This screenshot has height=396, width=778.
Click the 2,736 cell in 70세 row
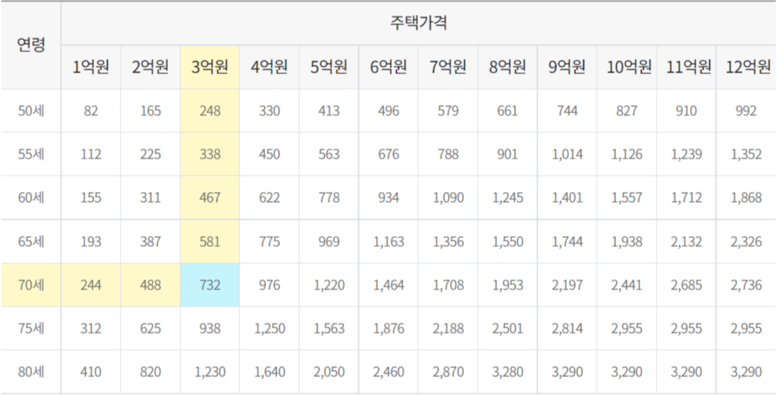746,285
